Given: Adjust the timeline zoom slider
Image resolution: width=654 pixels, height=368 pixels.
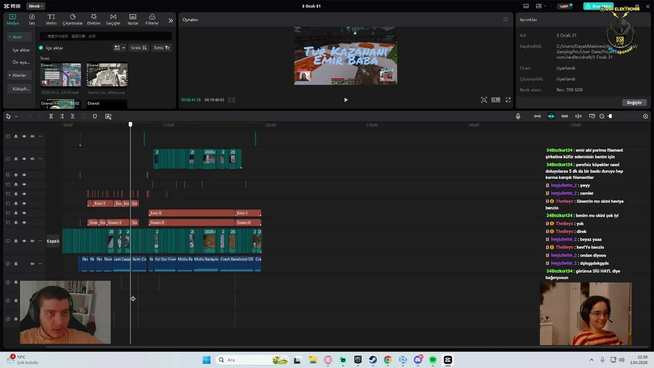Looking at the screenshot, I should [x=610, y=117].
